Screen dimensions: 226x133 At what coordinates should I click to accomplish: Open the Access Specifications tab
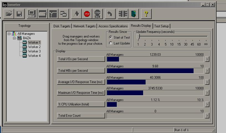click(113, 26)
